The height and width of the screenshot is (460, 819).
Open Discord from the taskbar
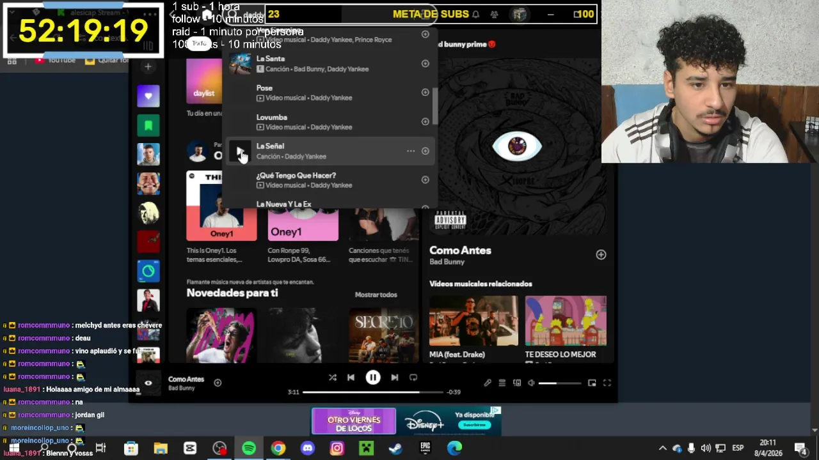308,448
